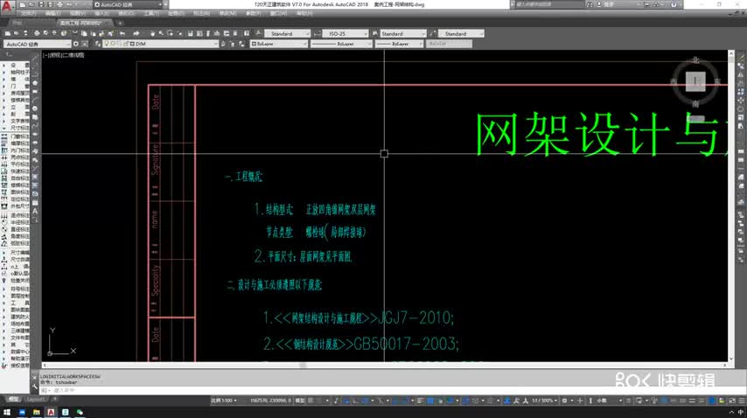747x418 pixels.
Task: Click the [俯视] viewport view label
Action: pos(56,55)
